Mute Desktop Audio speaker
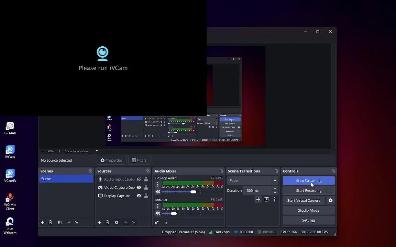Viewport: 396px width, 247px height. (158, 191)
